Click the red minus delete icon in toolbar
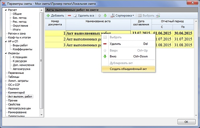Viewport: 200px width, 128px height. 69,16
